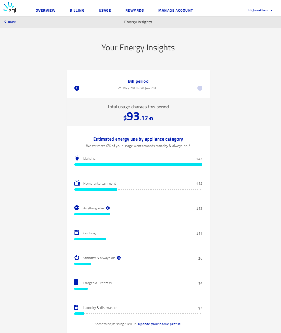Viewport: 281px width, 333px height.
Task: Click the Lighting usage progress bar
Action: [138, 164]
